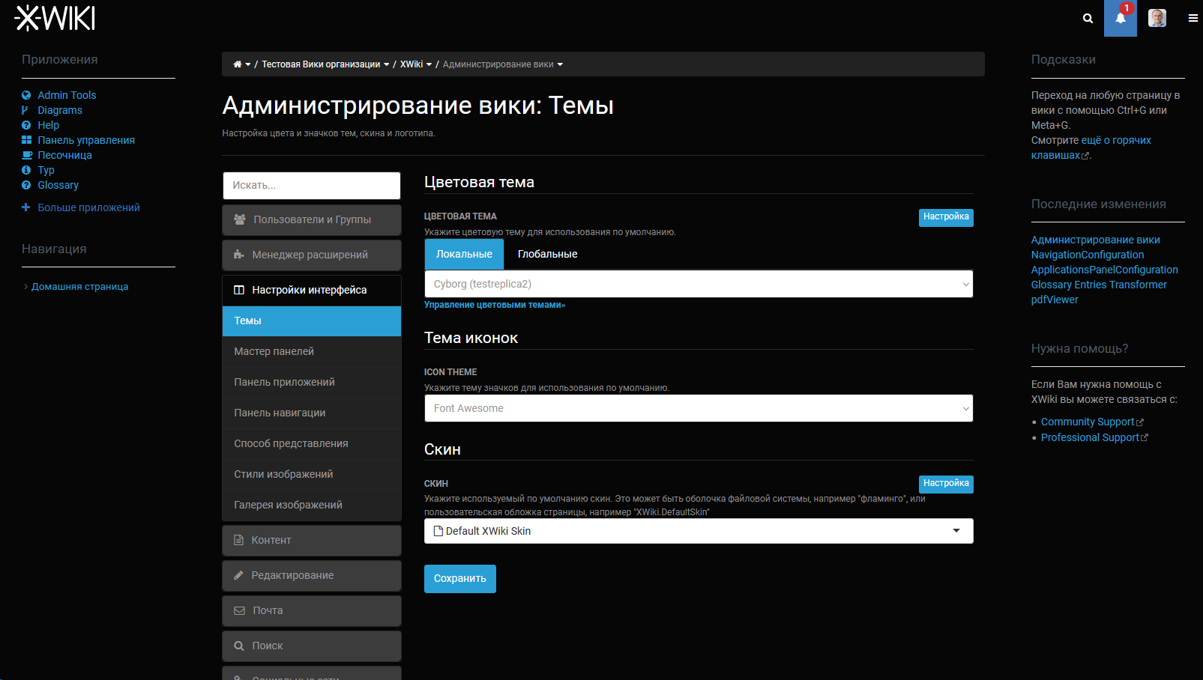1203x680 pixels.
Task: Open Панель навигации section
Action: point(312,413)
